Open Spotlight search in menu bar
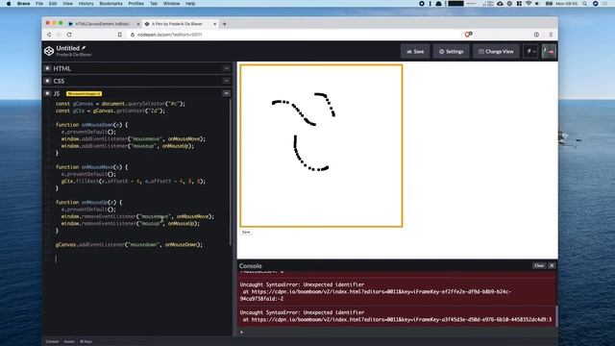 coord(585,4)
